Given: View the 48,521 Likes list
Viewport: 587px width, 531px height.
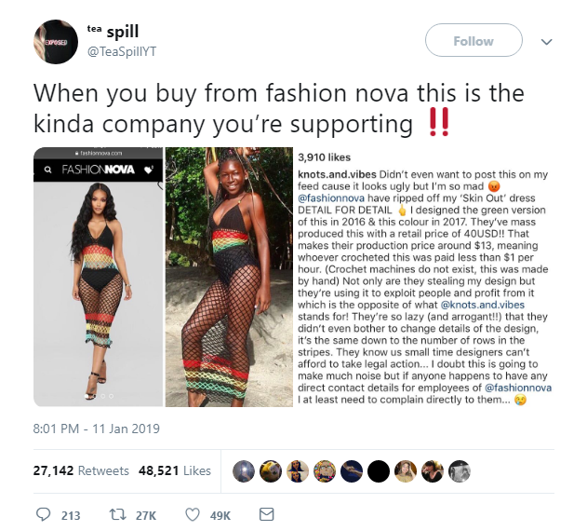Looking at the screenshot, I should (175, 470).
